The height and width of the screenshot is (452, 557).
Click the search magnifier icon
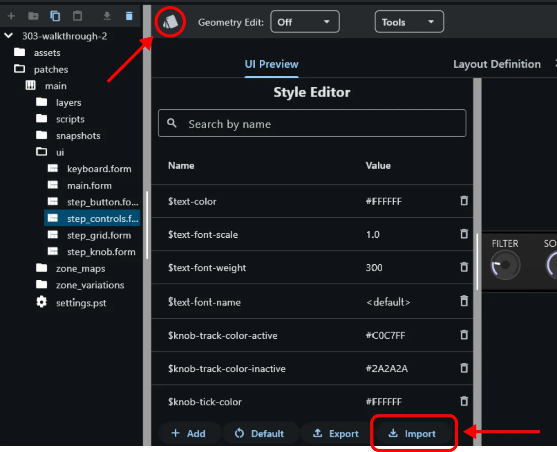click(172, 123)
